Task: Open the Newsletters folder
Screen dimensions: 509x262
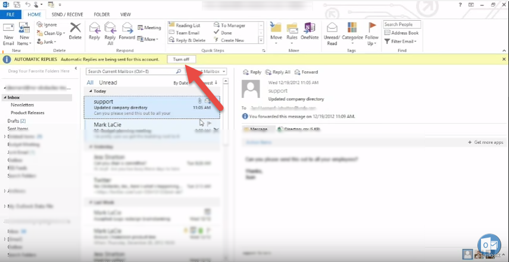Action: pyautogui.click(x=23, y=105)
